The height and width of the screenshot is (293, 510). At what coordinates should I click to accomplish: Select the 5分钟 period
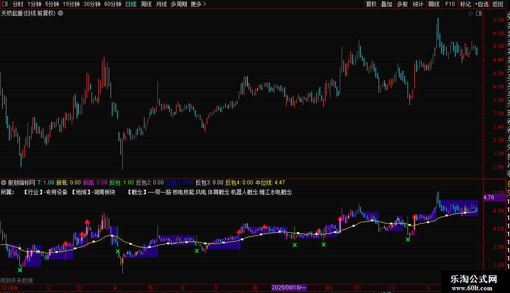[52, 4]
